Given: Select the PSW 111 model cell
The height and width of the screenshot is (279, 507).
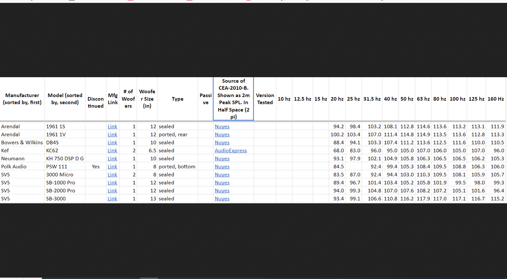Looking at the screenshot, I should 65,167.
